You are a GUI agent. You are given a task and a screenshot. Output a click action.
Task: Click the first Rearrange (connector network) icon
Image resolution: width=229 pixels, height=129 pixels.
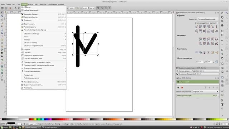point(197,52)
